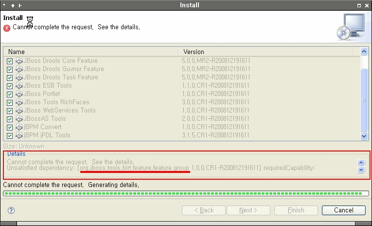Image resolution: width=372 pixels, height=226 pixels.
Task: Click the Size: Unknown label
Action: point(24,147)
